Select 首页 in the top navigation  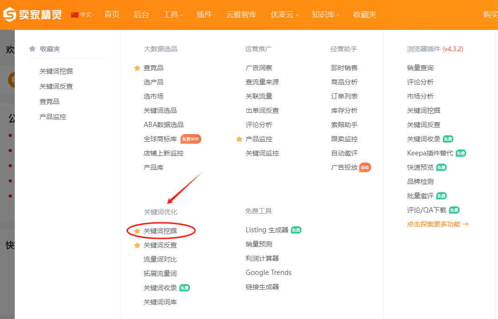(112, 14)
